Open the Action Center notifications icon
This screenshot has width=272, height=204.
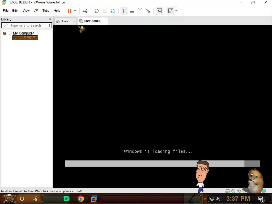coord(261,199)
